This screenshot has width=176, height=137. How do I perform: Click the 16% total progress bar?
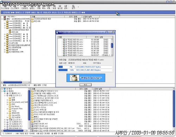[x=85, y=70]
